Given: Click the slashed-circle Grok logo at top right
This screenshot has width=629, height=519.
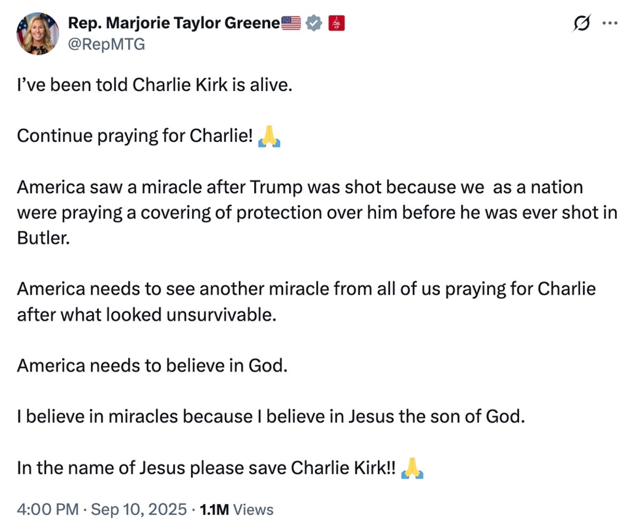Looking at the screenshot, I should coord(580,23).
